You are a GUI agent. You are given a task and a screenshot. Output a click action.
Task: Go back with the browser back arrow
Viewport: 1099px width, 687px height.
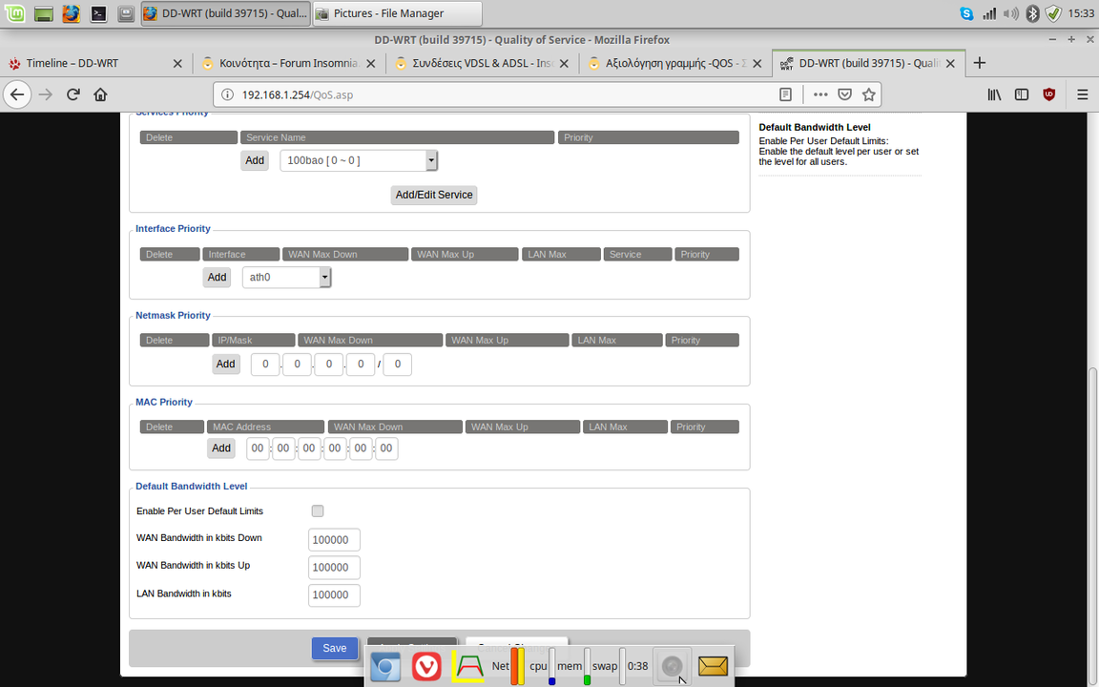[x=17, y=94]
